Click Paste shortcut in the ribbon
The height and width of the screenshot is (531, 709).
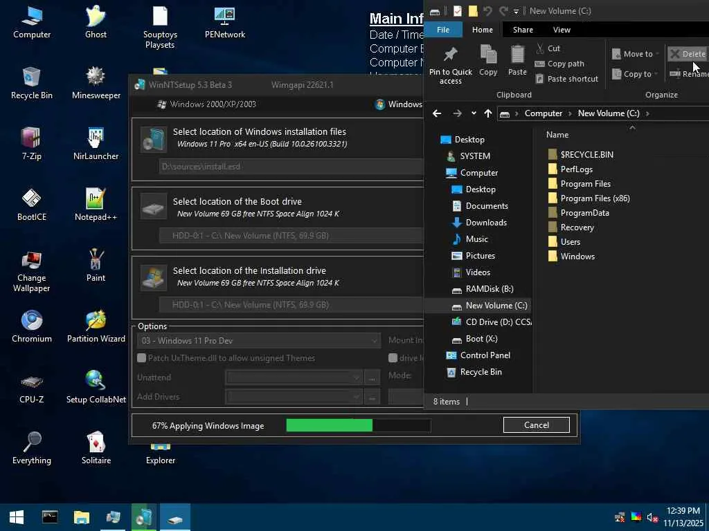[566, 79]
